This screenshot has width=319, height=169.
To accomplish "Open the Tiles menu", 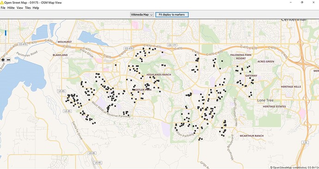I will tap(28, 8).
